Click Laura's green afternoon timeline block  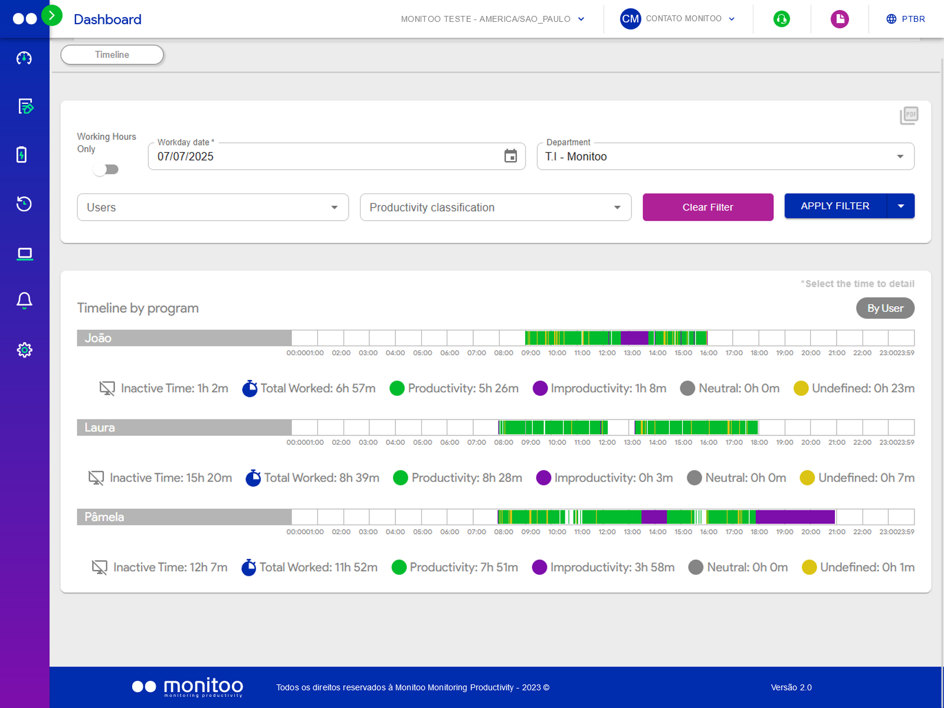696,428
